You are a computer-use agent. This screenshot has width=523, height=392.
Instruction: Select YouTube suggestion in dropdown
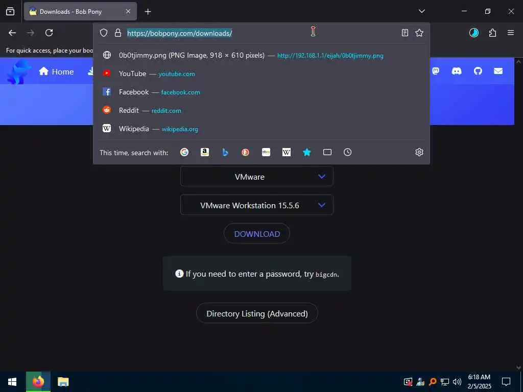(x=261, y=73)
